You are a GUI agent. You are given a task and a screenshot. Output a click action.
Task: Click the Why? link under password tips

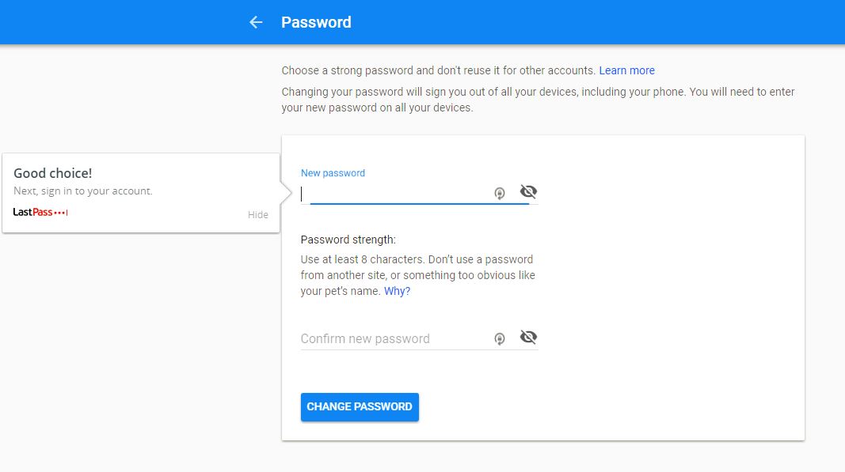[397, 290]
